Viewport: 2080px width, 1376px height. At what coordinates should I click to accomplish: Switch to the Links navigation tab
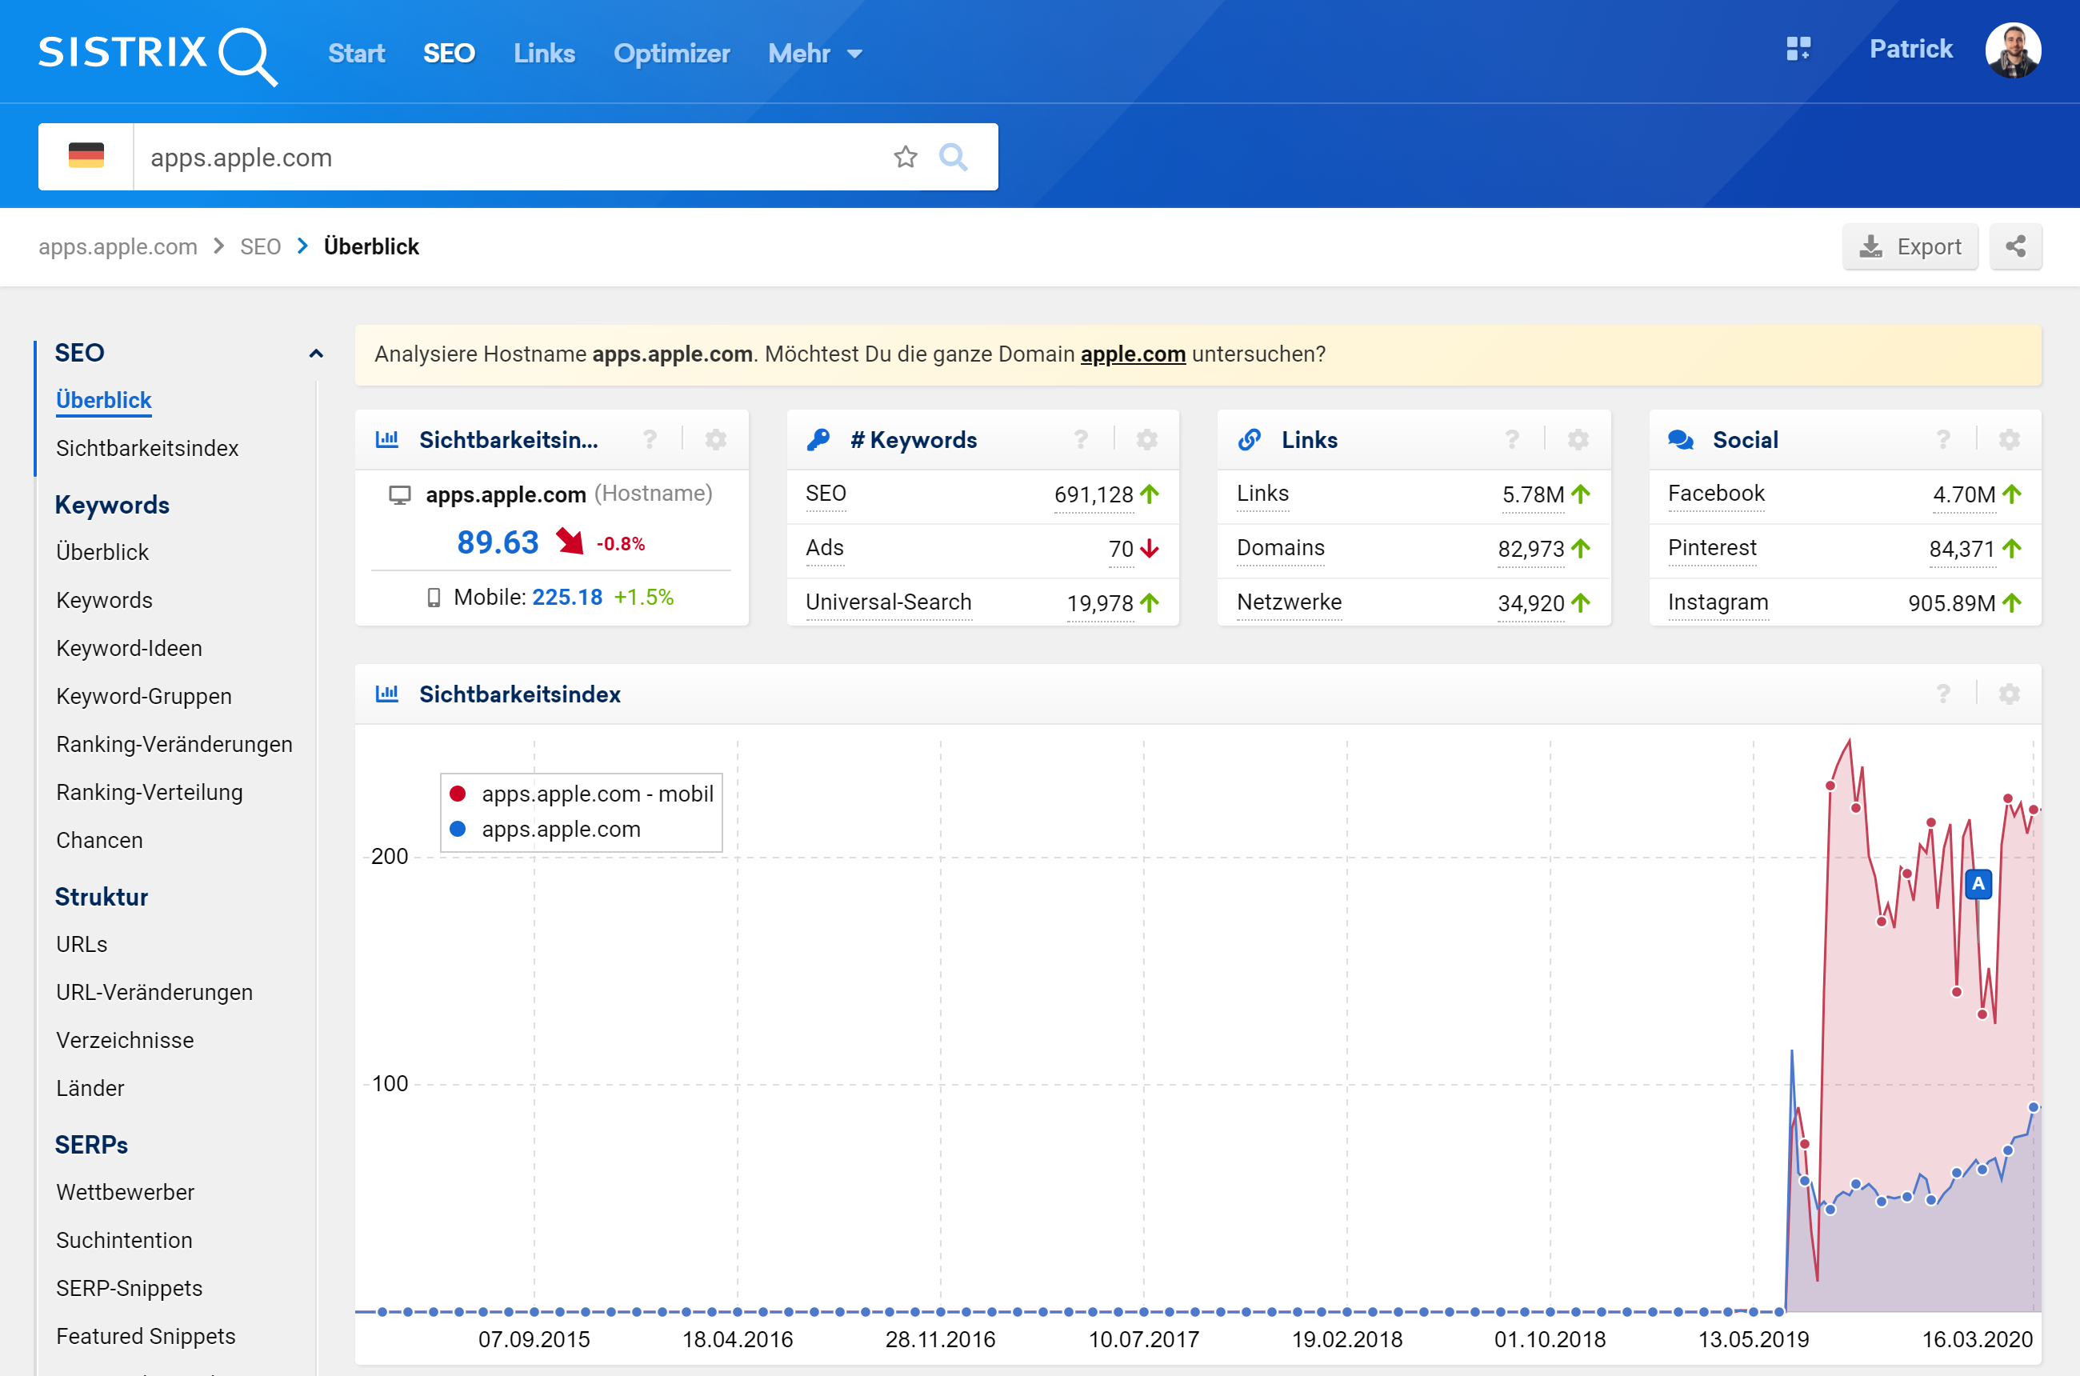(x=544, y=54)
